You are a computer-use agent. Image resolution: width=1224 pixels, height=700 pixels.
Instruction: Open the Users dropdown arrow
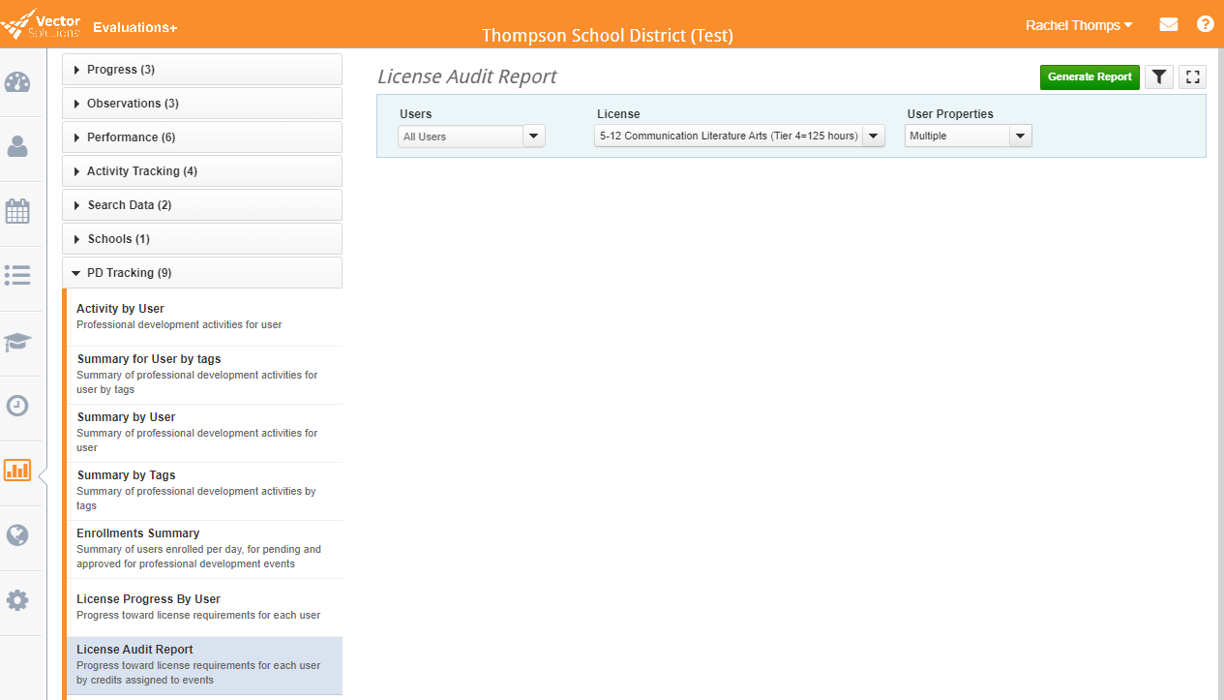[x=534, y=137]
